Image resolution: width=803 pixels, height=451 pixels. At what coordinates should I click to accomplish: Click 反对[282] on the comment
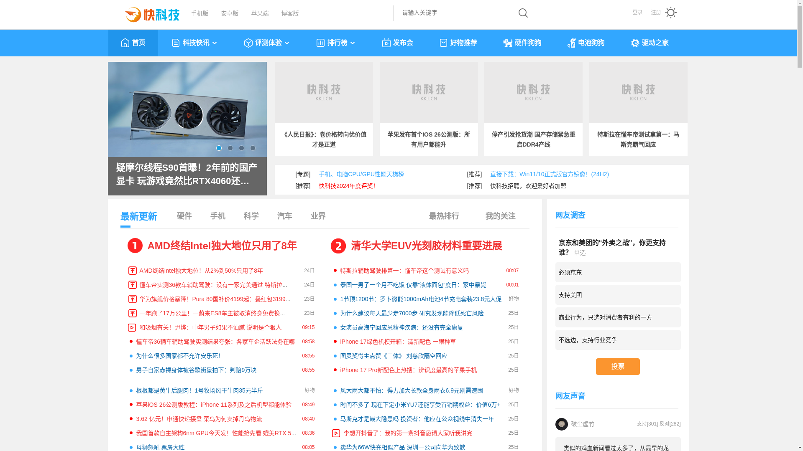click(x=670, y=424)
